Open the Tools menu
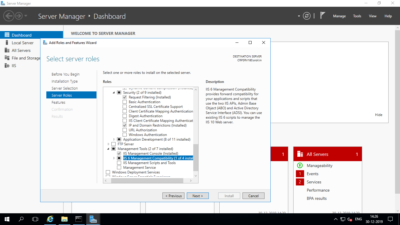Viewport: 400px width, 225px height. click(x=357, y=16)
